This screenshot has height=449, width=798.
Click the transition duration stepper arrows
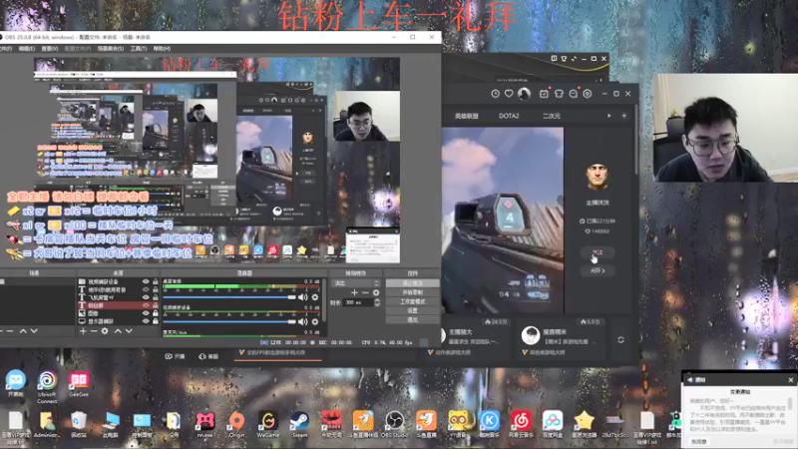(x=377, y=302)
